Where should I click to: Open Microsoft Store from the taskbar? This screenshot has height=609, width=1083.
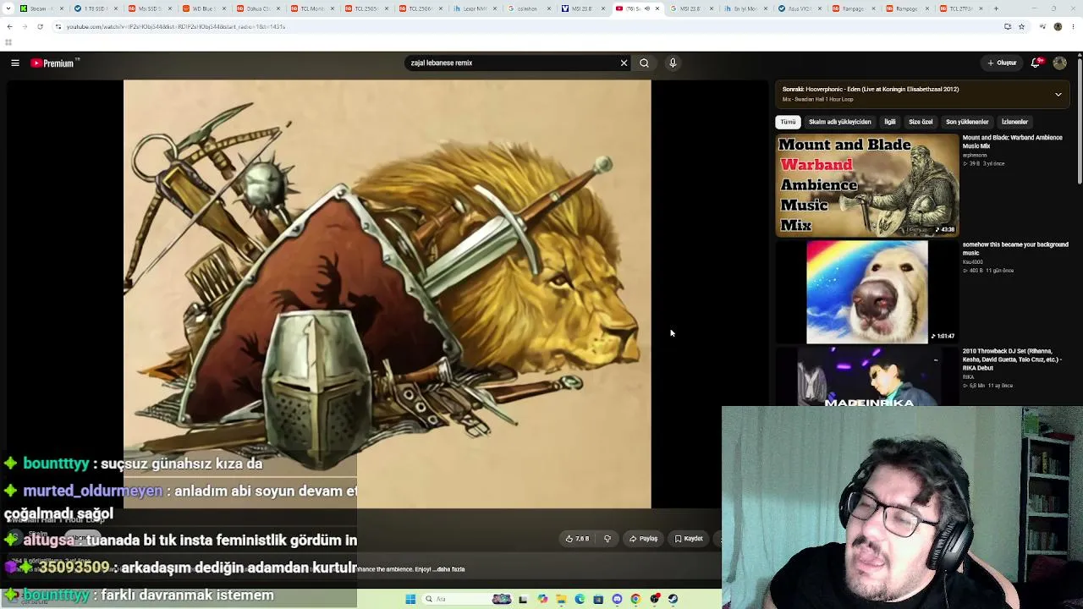[598, 599]
